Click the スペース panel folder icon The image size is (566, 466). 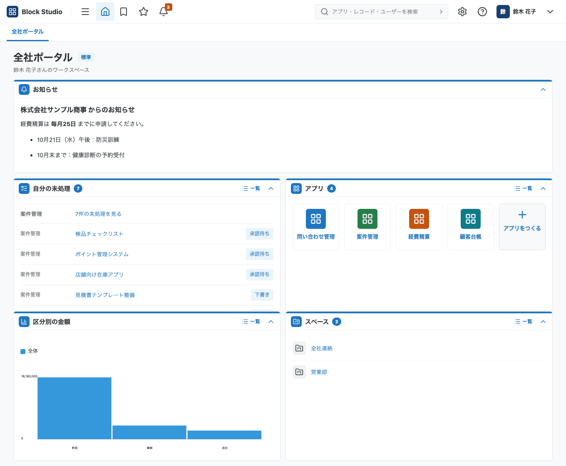[x=296, y=322]
